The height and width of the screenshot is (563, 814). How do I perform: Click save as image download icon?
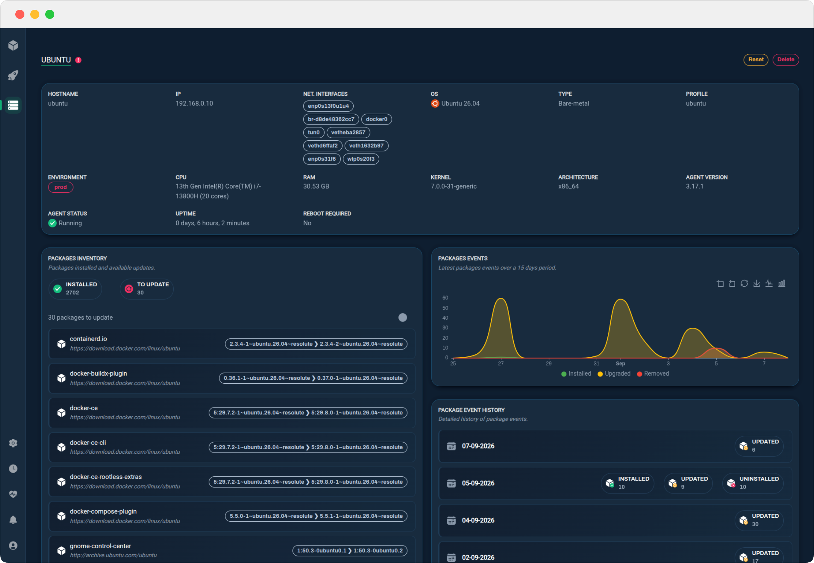click(756, 284)
